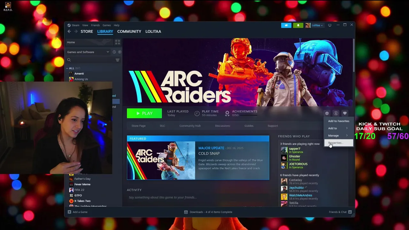Select Father's Day in the game list
The image size is (409, 230).
[x=82, y=179]
